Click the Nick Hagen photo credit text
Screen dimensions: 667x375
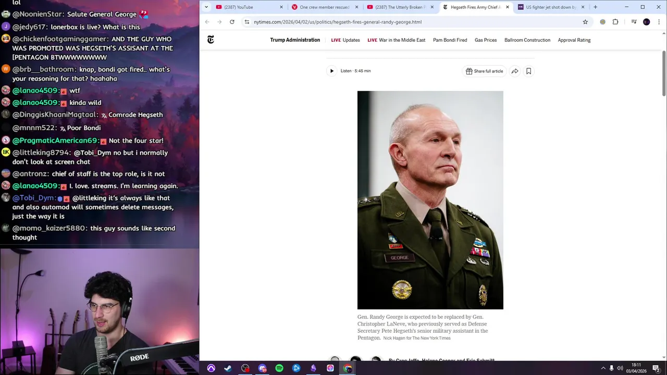tap(417, 338)
